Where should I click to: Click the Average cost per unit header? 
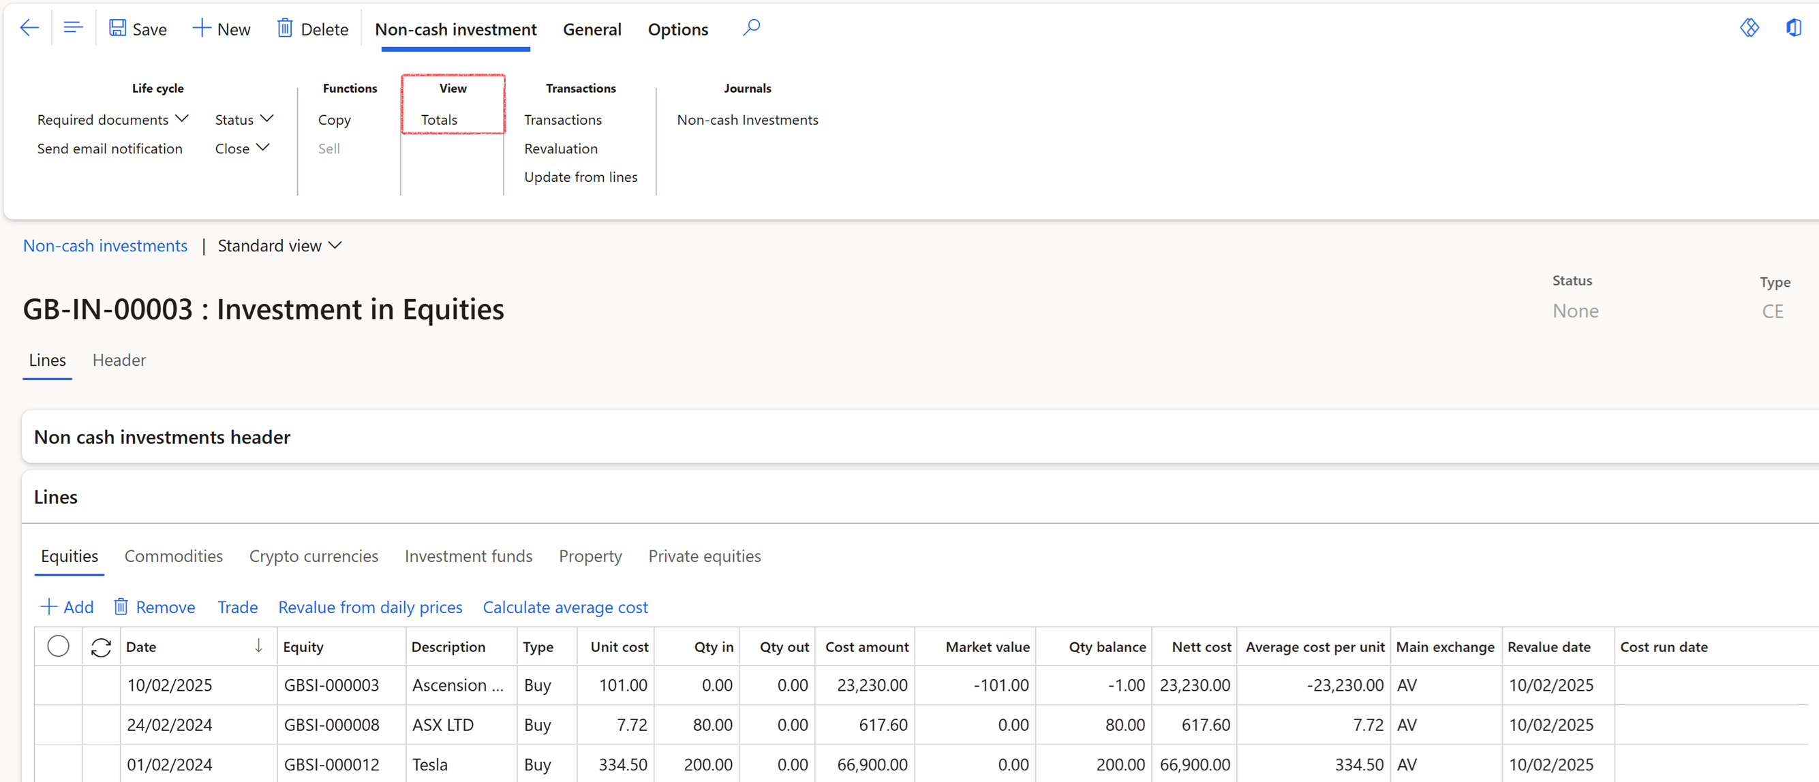point(1315,646)
